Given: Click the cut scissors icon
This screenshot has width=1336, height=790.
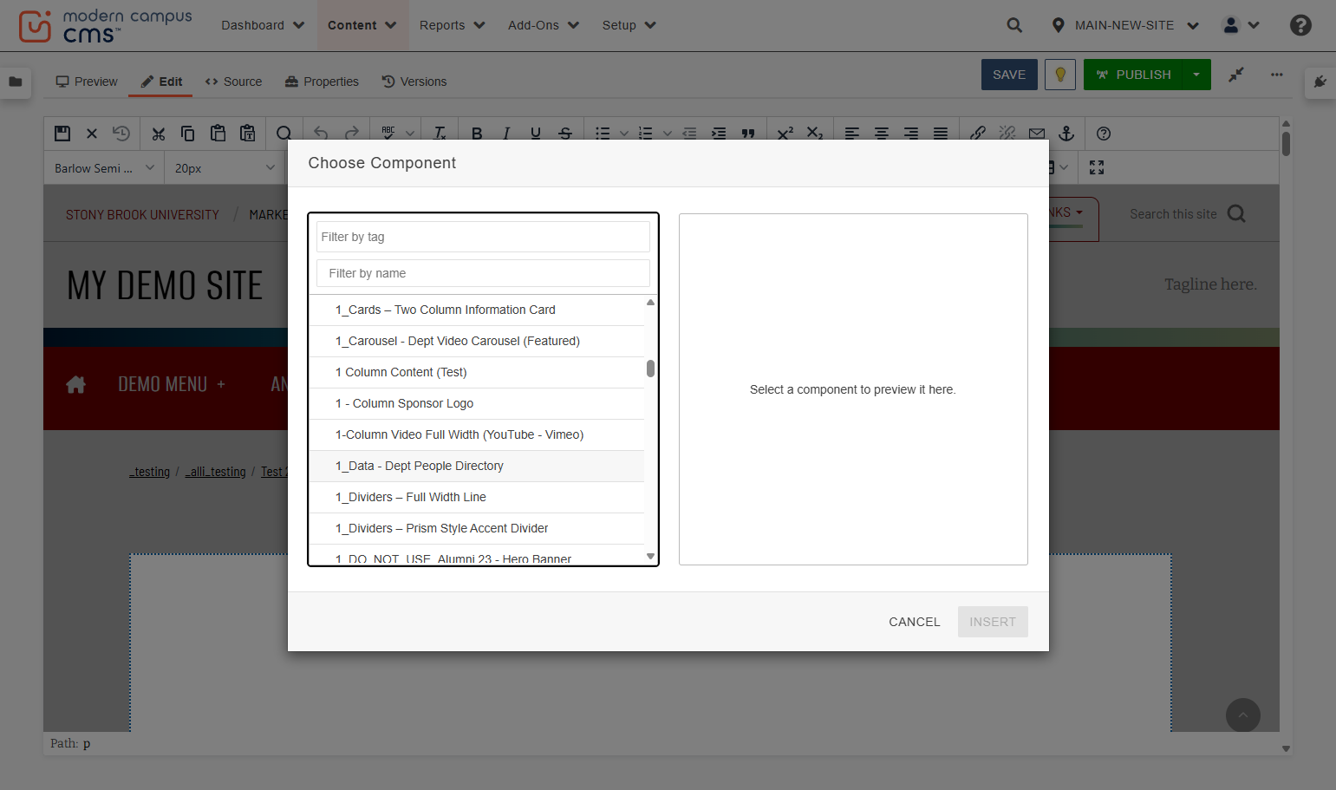Looking at the screenshot, I should (158, 134).
